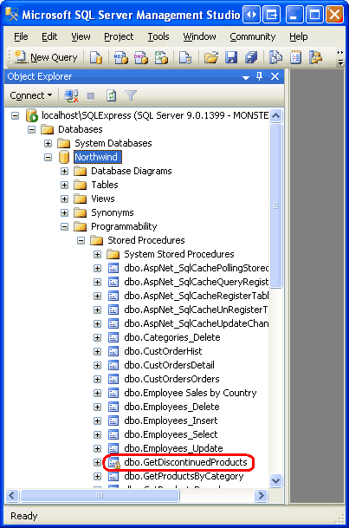The height and width of the screenshot is (528, 349).
Task: Collapse the Northwind database node
Action: coord(48,157)
